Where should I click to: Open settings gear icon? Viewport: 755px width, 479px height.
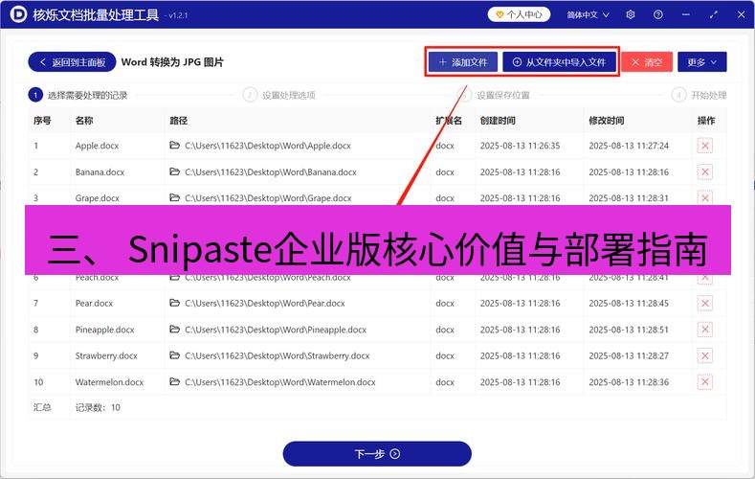pyautogui.click(x=631, y=15)
